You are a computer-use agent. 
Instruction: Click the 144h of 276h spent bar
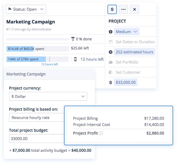click(x=37, y=59)
